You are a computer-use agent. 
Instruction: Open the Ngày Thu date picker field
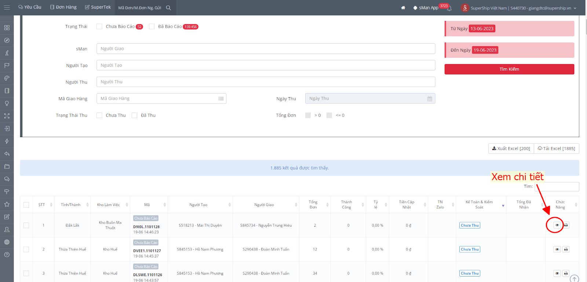click(x=370, y=99)
